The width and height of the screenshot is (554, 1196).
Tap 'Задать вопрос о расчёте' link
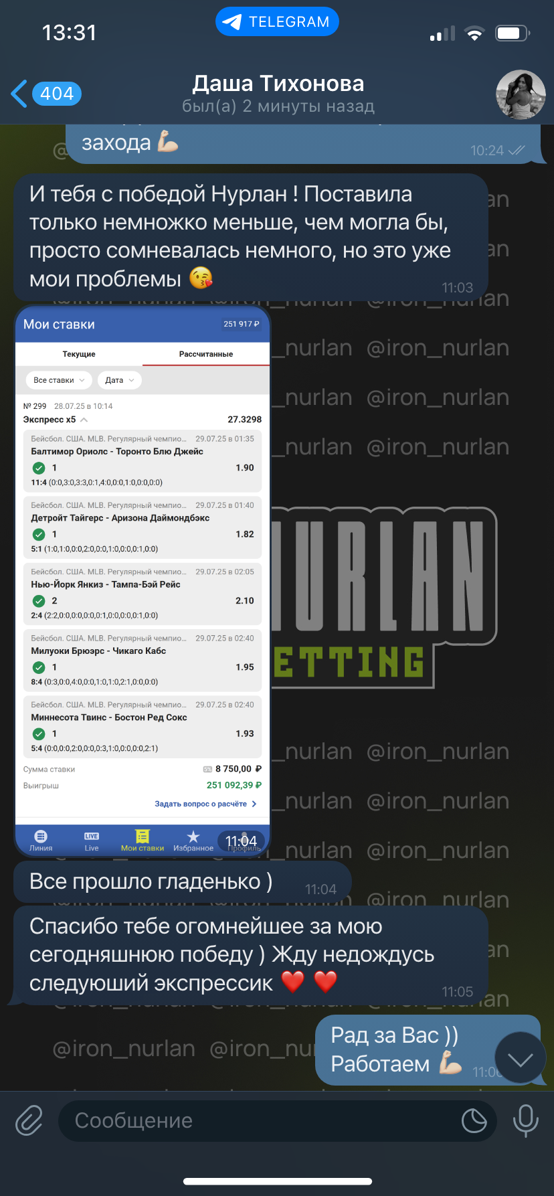coord(206,804)
